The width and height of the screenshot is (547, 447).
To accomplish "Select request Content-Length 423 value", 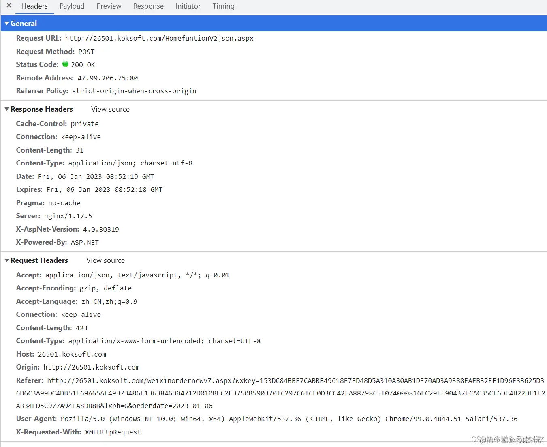I will 81,328.
